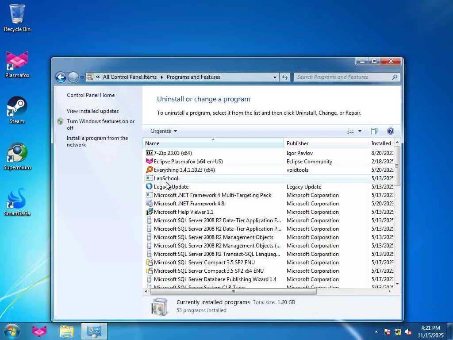Image resolution: width=453 pixels, height=340 pixels.
Task: Open the Recycle Bin desktop icon
Action: (x=17, y=18)
